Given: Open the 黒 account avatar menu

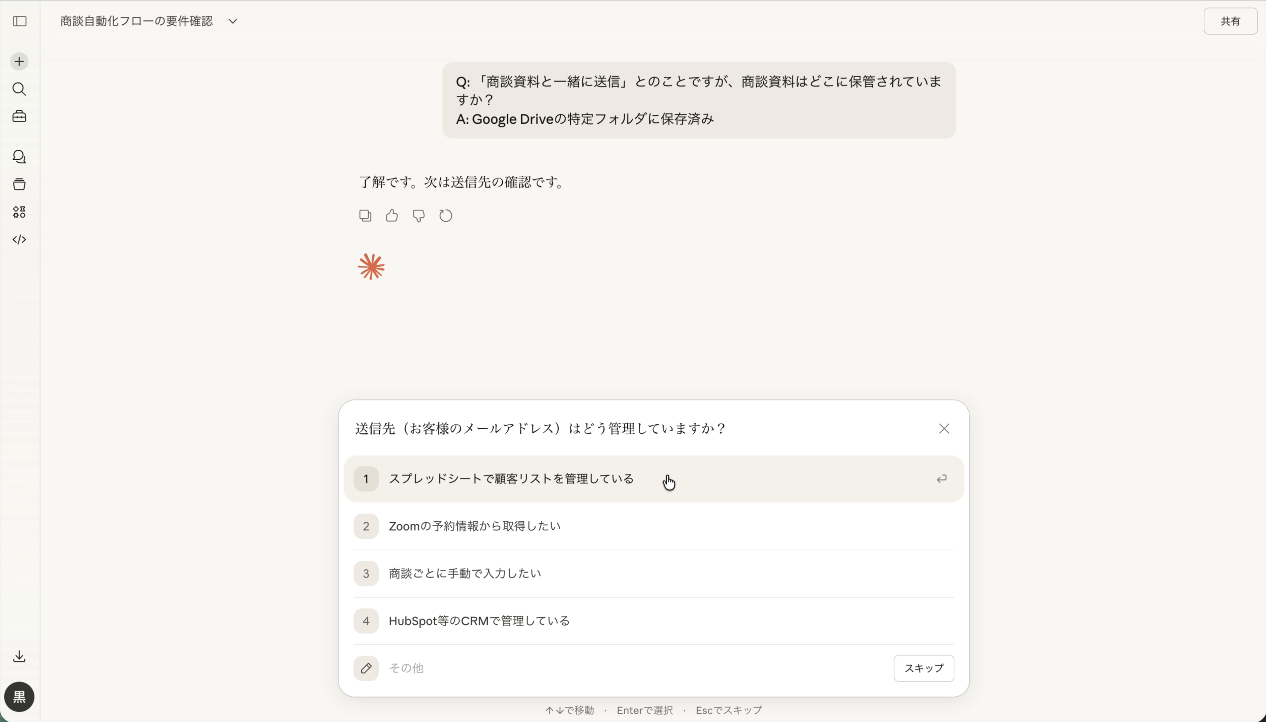Looking at the screenshot, I should (x=19, y=697).
